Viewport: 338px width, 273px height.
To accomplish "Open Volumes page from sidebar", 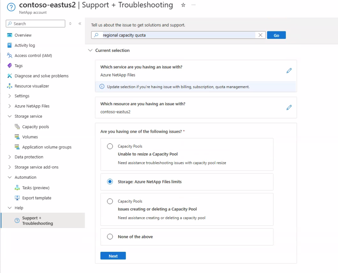I will pos(30,137).
